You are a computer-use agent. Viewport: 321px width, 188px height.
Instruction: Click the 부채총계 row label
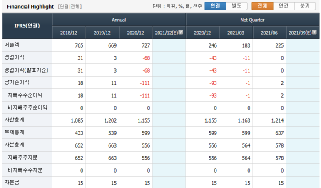[x=14, y=132]
